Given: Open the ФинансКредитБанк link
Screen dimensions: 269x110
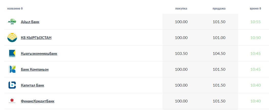Looking at the screenshot, I should [x=37, y=101].
